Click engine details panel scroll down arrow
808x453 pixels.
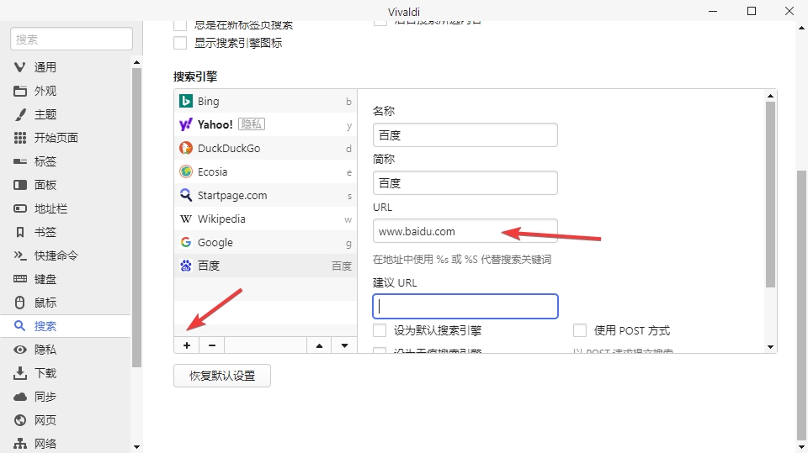coord(770,347)
